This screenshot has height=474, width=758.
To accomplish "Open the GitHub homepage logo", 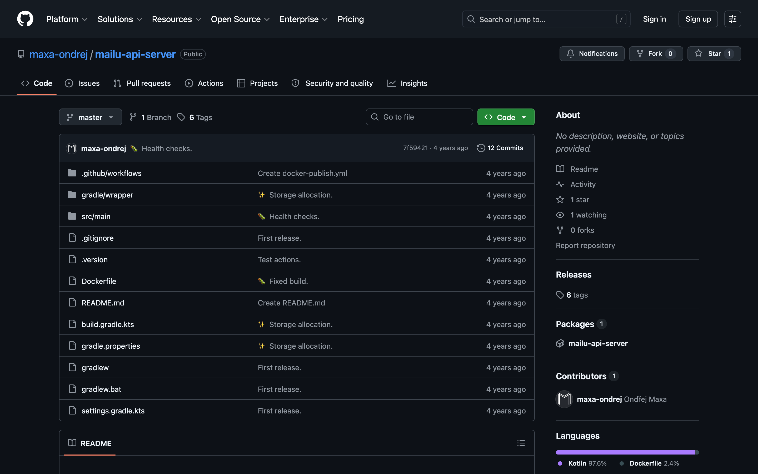I will [x=25, y=19].
